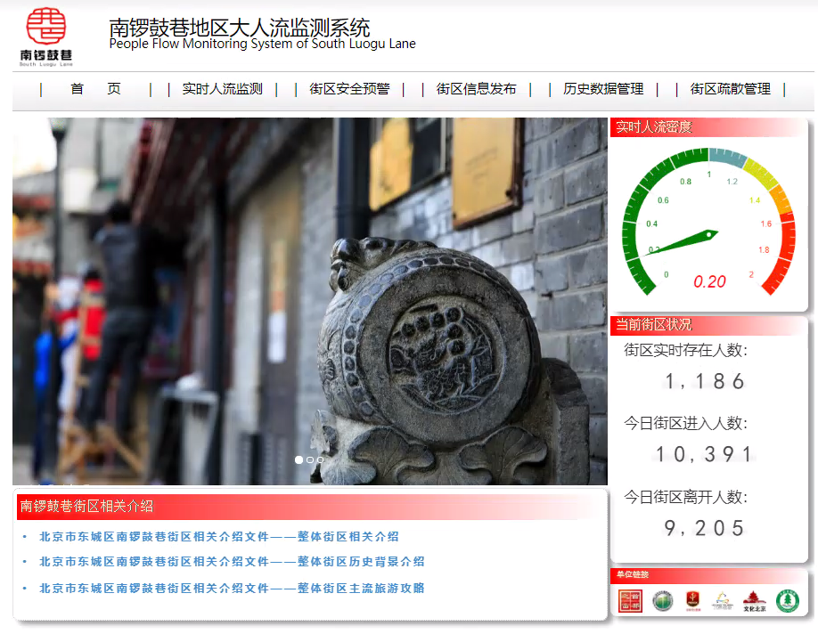Open the 街区疏散管理 menu
Image resolution: width=818 pixels, height=634 pixels.
click(x=731, y=89)
